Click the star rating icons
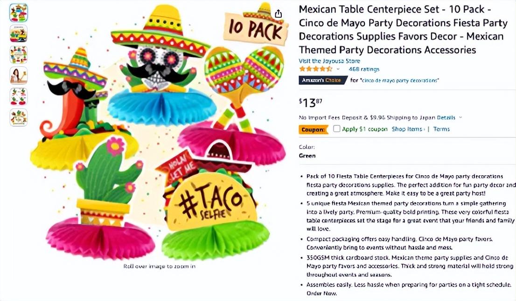 click(x=316, y=69)
